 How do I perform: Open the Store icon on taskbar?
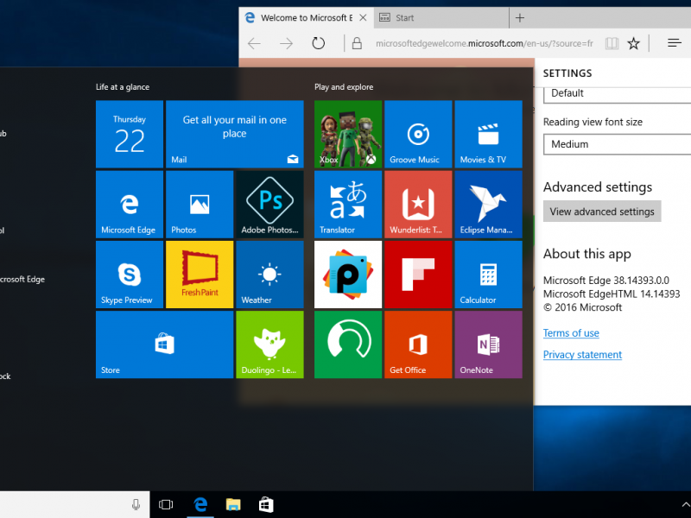click(x=266, y=505)
